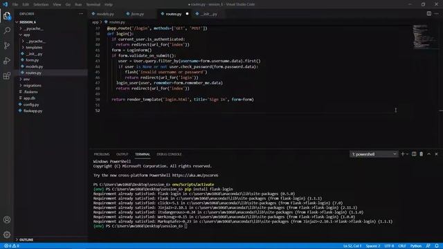This screenshot has width=443, height=249.
Task: Split the editor to the right
Action: (429, 14)
